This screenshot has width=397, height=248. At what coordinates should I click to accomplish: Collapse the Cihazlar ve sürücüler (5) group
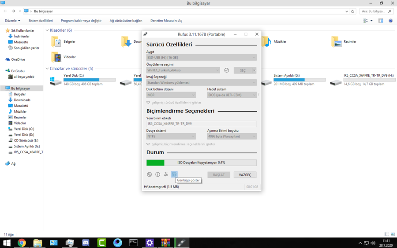pyautogui.click(x=47, y=69)
